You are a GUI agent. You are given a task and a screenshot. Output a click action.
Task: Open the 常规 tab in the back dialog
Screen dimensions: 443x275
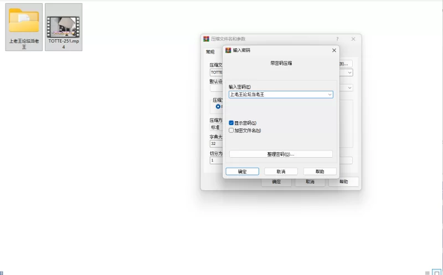pyautogui.click(x=210, y=51)
